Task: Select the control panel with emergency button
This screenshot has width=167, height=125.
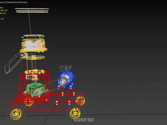Action: [32, 77]
